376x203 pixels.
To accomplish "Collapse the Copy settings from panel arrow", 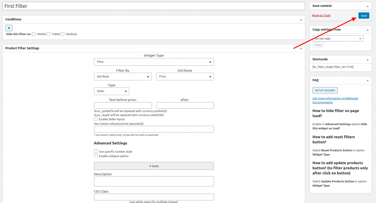I will tap(367, 29).
